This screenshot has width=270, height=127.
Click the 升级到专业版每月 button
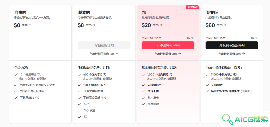coord(232,45)
